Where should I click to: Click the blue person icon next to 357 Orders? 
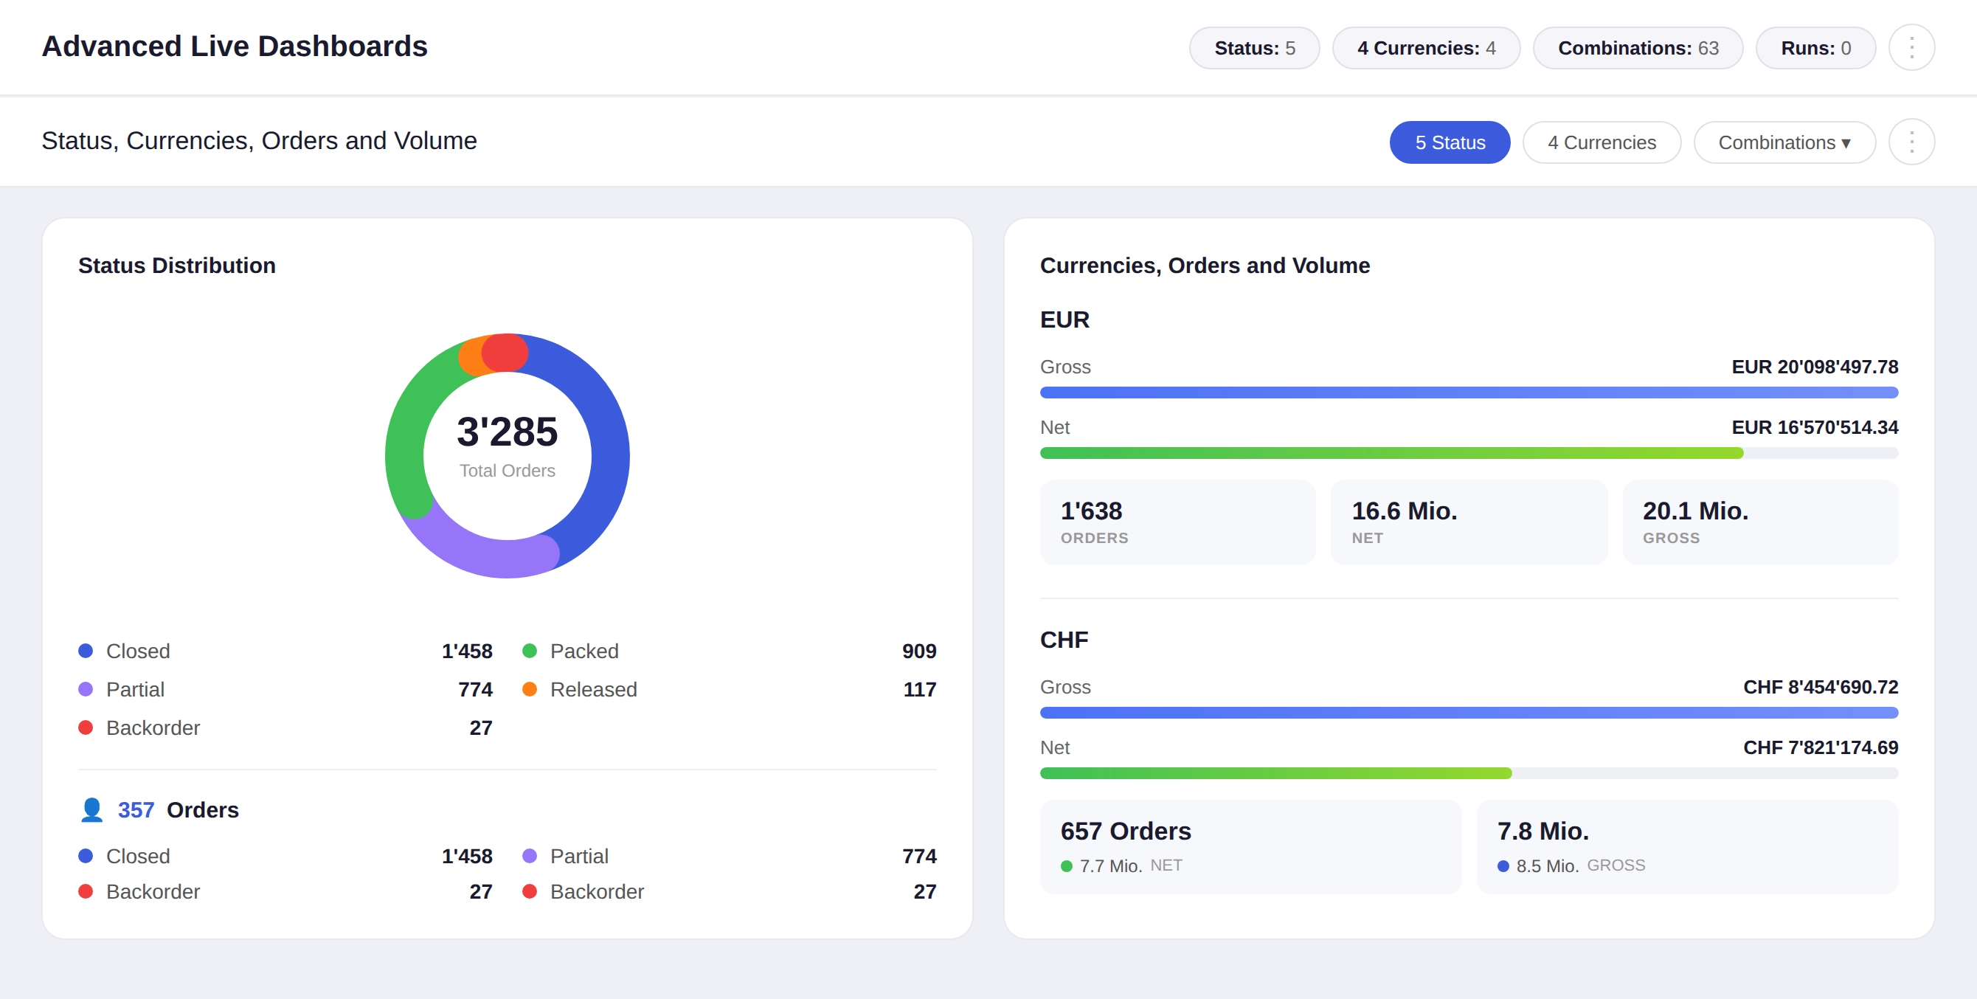click(91, 809)
